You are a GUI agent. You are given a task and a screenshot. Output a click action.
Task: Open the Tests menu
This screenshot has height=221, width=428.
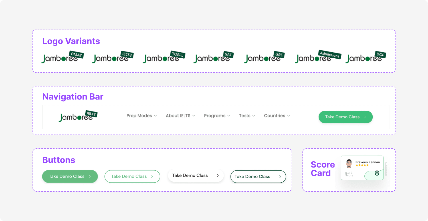coord(247,116)
